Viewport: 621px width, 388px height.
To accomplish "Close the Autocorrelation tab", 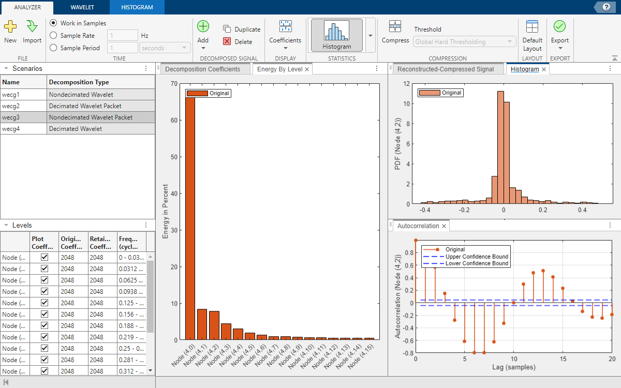I will [443, 226].
